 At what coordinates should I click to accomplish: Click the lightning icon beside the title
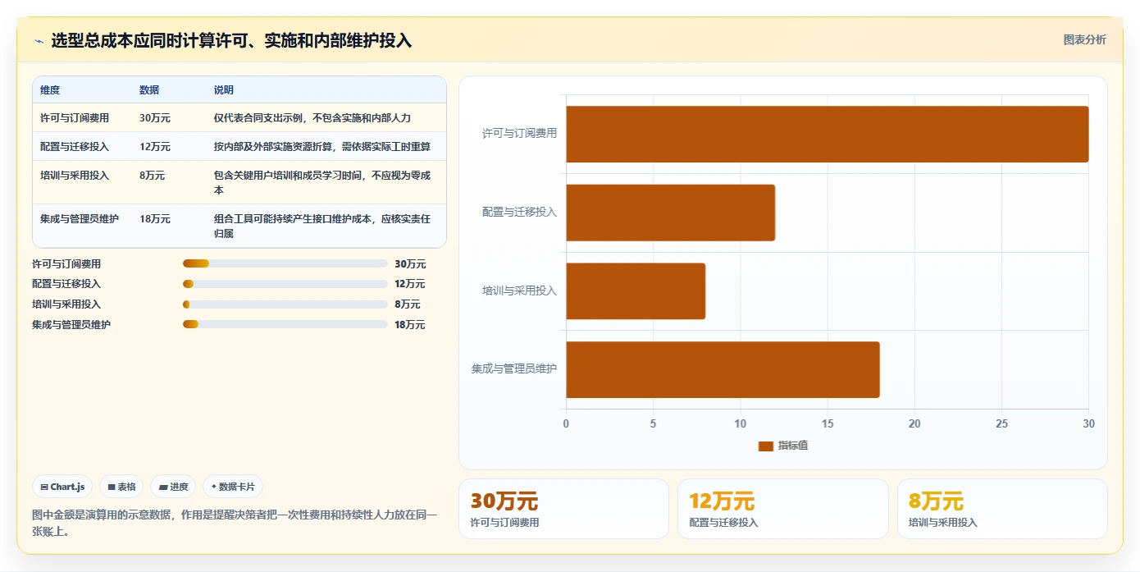coord(39,40)
